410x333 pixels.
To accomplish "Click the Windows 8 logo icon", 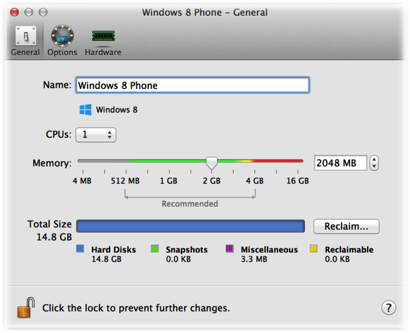I will (x=86, y=110).
